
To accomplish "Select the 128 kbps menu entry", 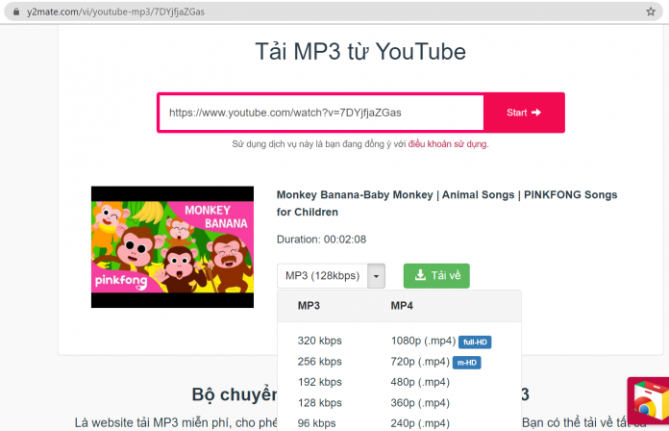I will 319,402.
